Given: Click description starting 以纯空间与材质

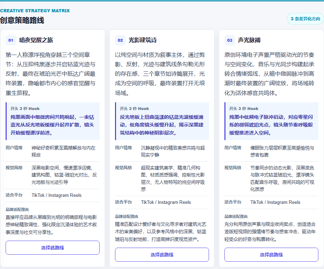Looking at the screenshot, I should pos(160,74).
